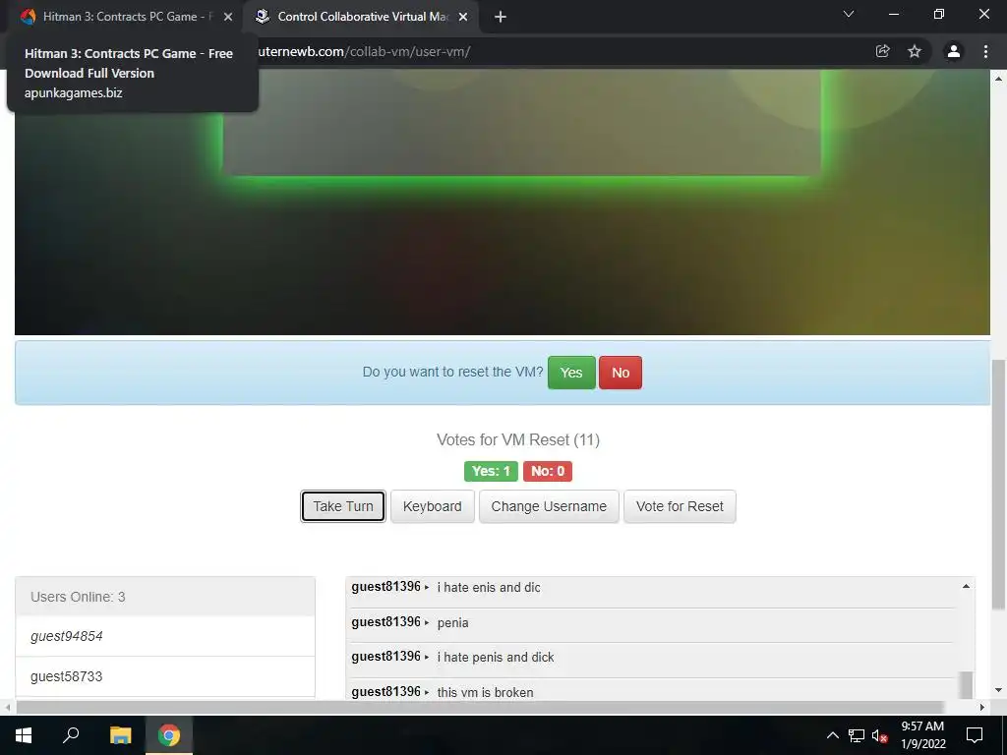The width and height of the screenshot is (1007, 755).
Task: Open the Windows Start menu
Action: (24, 735)
